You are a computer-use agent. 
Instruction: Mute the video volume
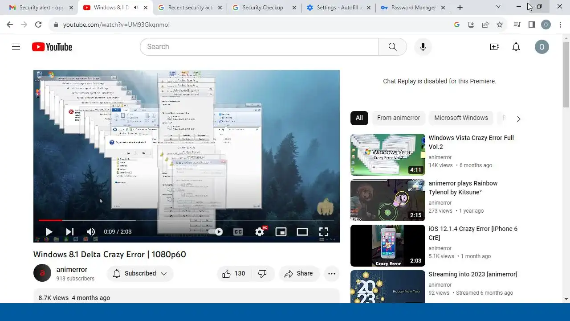click(91, 231)
